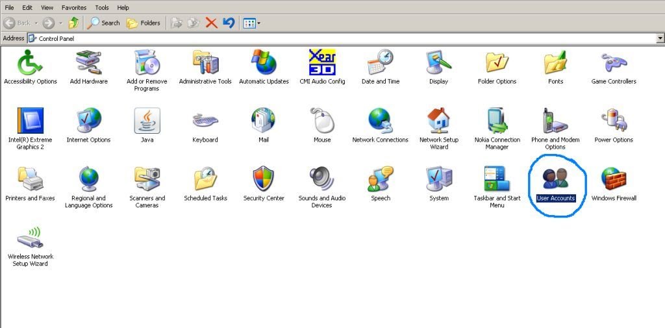Open Scheduled Tasks icon
Screen dimensions: 665x328
click(x=205, y=179)
